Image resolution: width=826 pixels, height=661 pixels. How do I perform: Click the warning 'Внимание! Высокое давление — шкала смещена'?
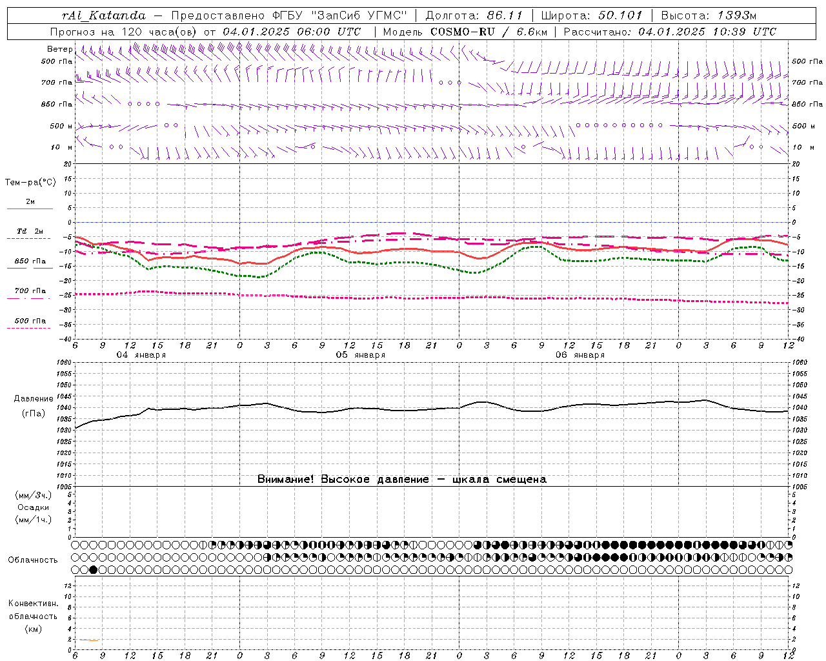point(401,479)
